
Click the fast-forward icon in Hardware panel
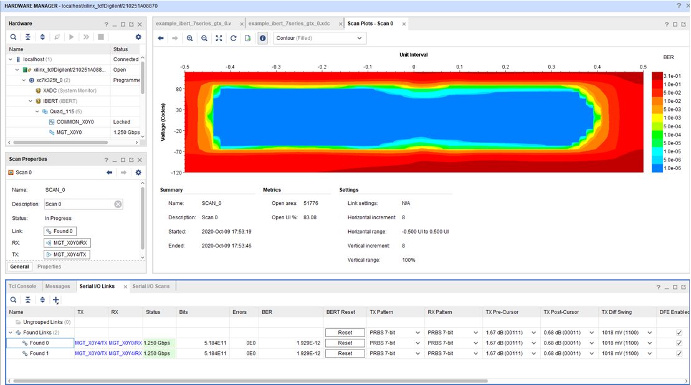coord(86,37)
